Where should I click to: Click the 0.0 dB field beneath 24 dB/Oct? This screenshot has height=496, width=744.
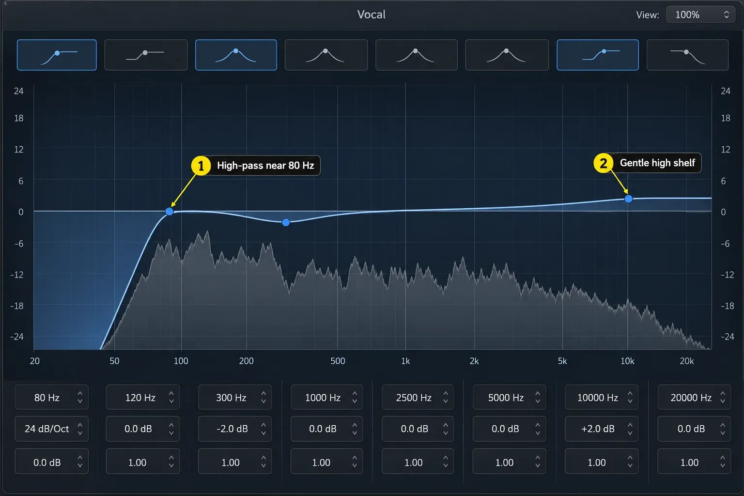coord(51,462)
